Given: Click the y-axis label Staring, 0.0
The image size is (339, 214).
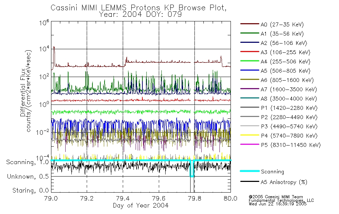Looking at the screenshot, I should tap(30, 190).
